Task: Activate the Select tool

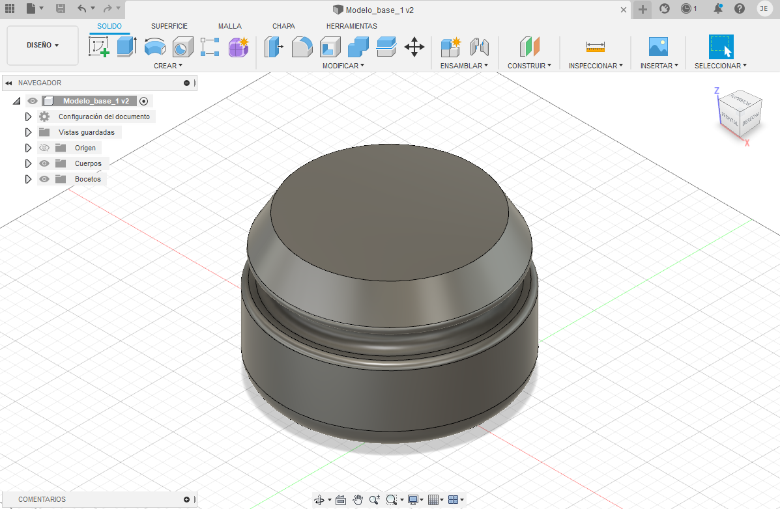Action: click(721, 47)
